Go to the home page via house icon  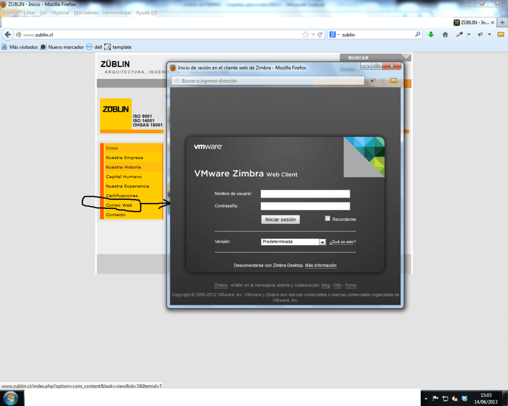point(445,35)
